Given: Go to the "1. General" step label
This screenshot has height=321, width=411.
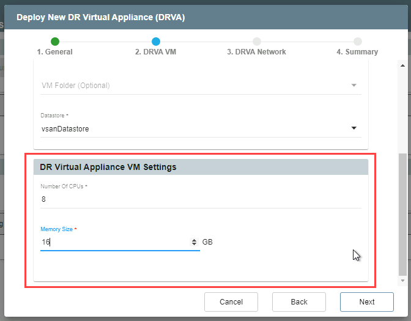Looking at the screenshot, I should point(54,52).
